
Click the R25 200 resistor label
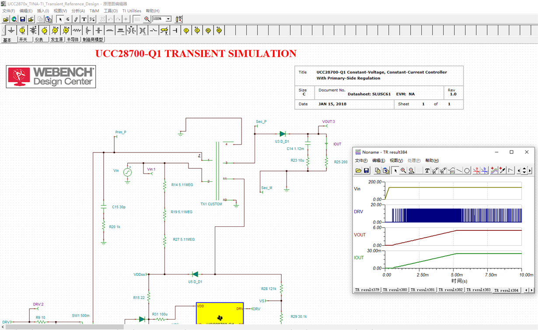click(341, 162)
